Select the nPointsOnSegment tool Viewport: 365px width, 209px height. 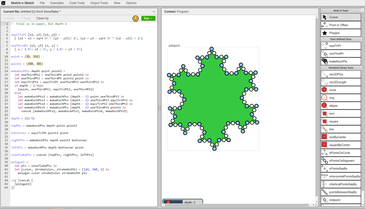pos(341,161)
